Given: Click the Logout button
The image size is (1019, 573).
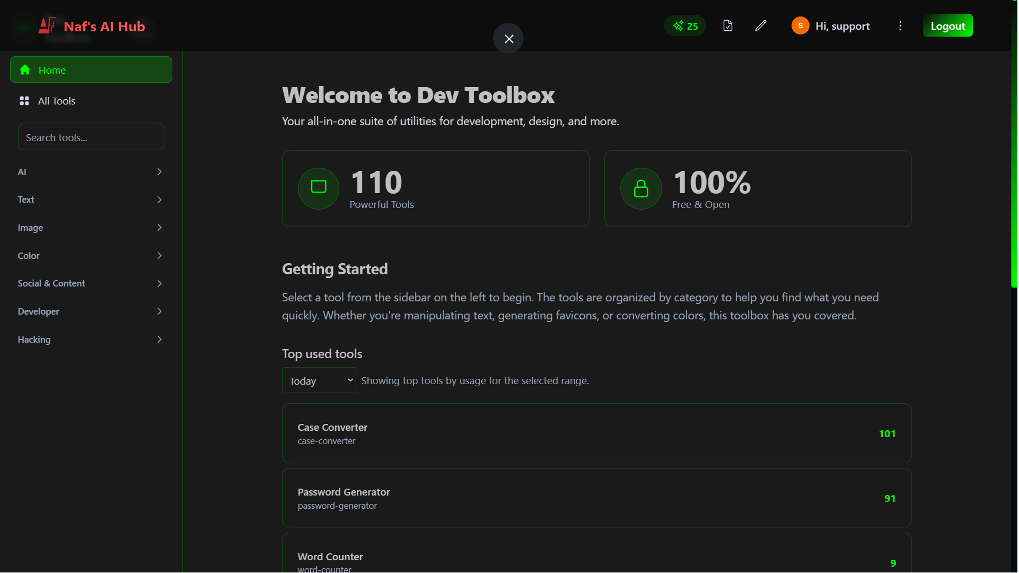Looking at the screenshot, I should [948, 25].
